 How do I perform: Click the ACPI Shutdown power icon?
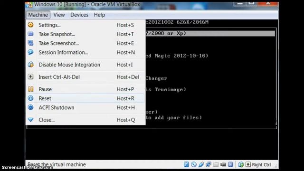click(x=30, y=107)
